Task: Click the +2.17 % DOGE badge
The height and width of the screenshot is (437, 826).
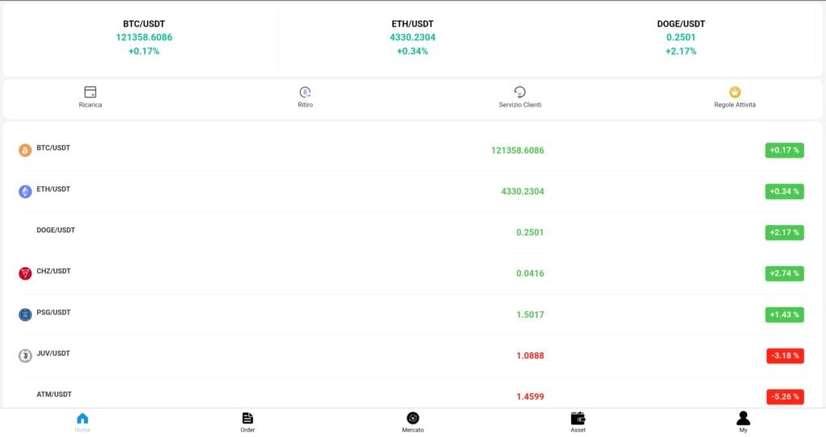Action: click(784, 232)
